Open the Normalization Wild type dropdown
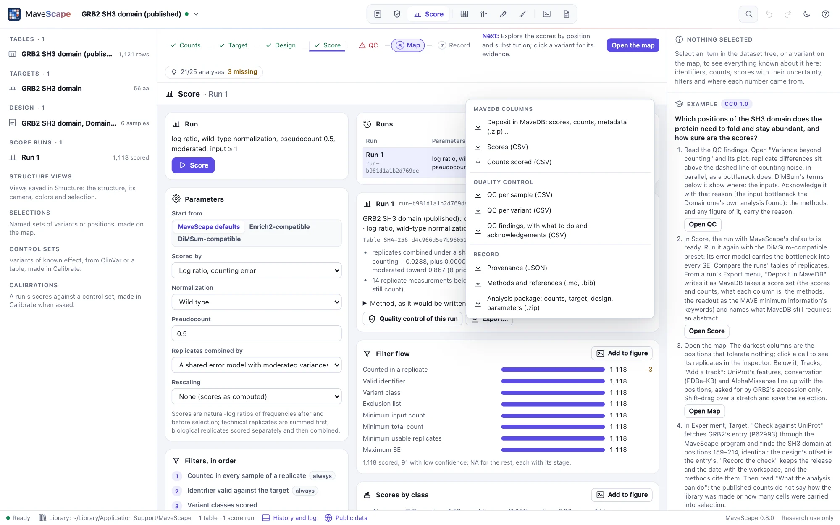 click(257, 302)
